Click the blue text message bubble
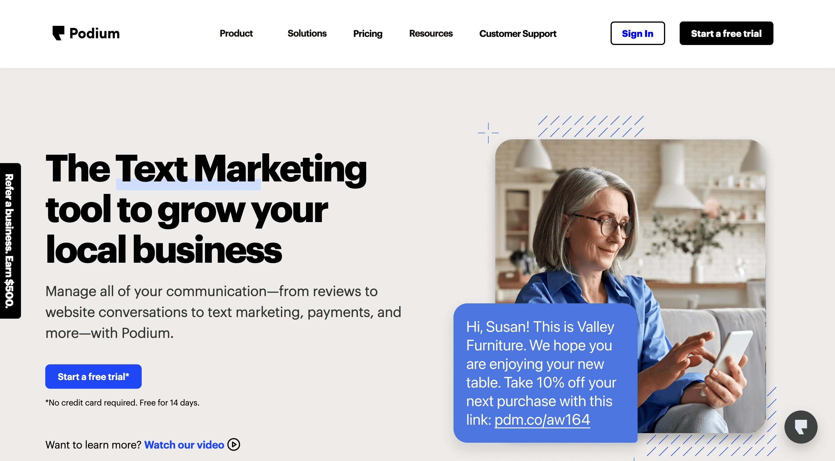This screenshot has width=835, height=461. click(545, 373)
